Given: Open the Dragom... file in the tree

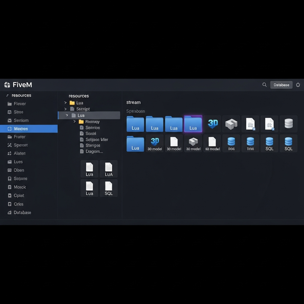Looking at the screenshot, I should point(91,151).
